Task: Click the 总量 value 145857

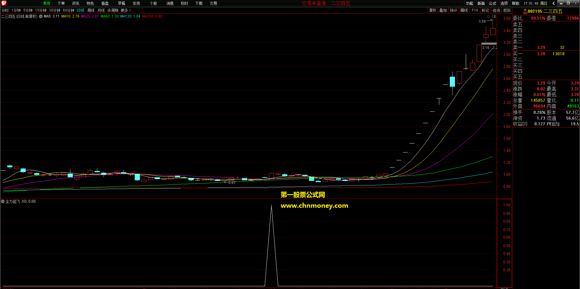Action: tap(538, 100)
